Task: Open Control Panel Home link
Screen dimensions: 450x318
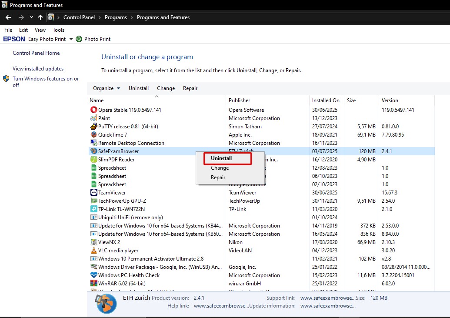Action: 36,53
